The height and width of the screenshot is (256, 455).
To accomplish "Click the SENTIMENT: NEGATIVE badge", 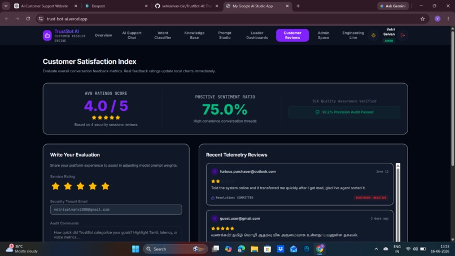I will [x=371, y=198].
